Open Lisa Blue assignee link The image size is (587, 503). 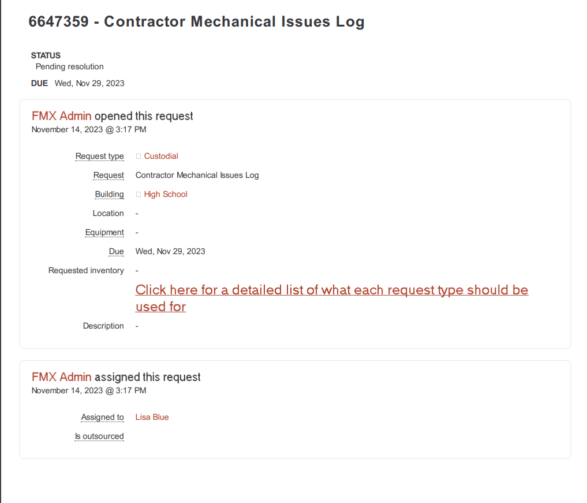(152, 417)
